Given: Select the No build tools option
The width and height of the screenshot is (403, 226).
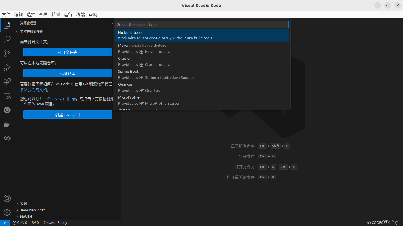Looking at the screenshot, I should [202, 35].
